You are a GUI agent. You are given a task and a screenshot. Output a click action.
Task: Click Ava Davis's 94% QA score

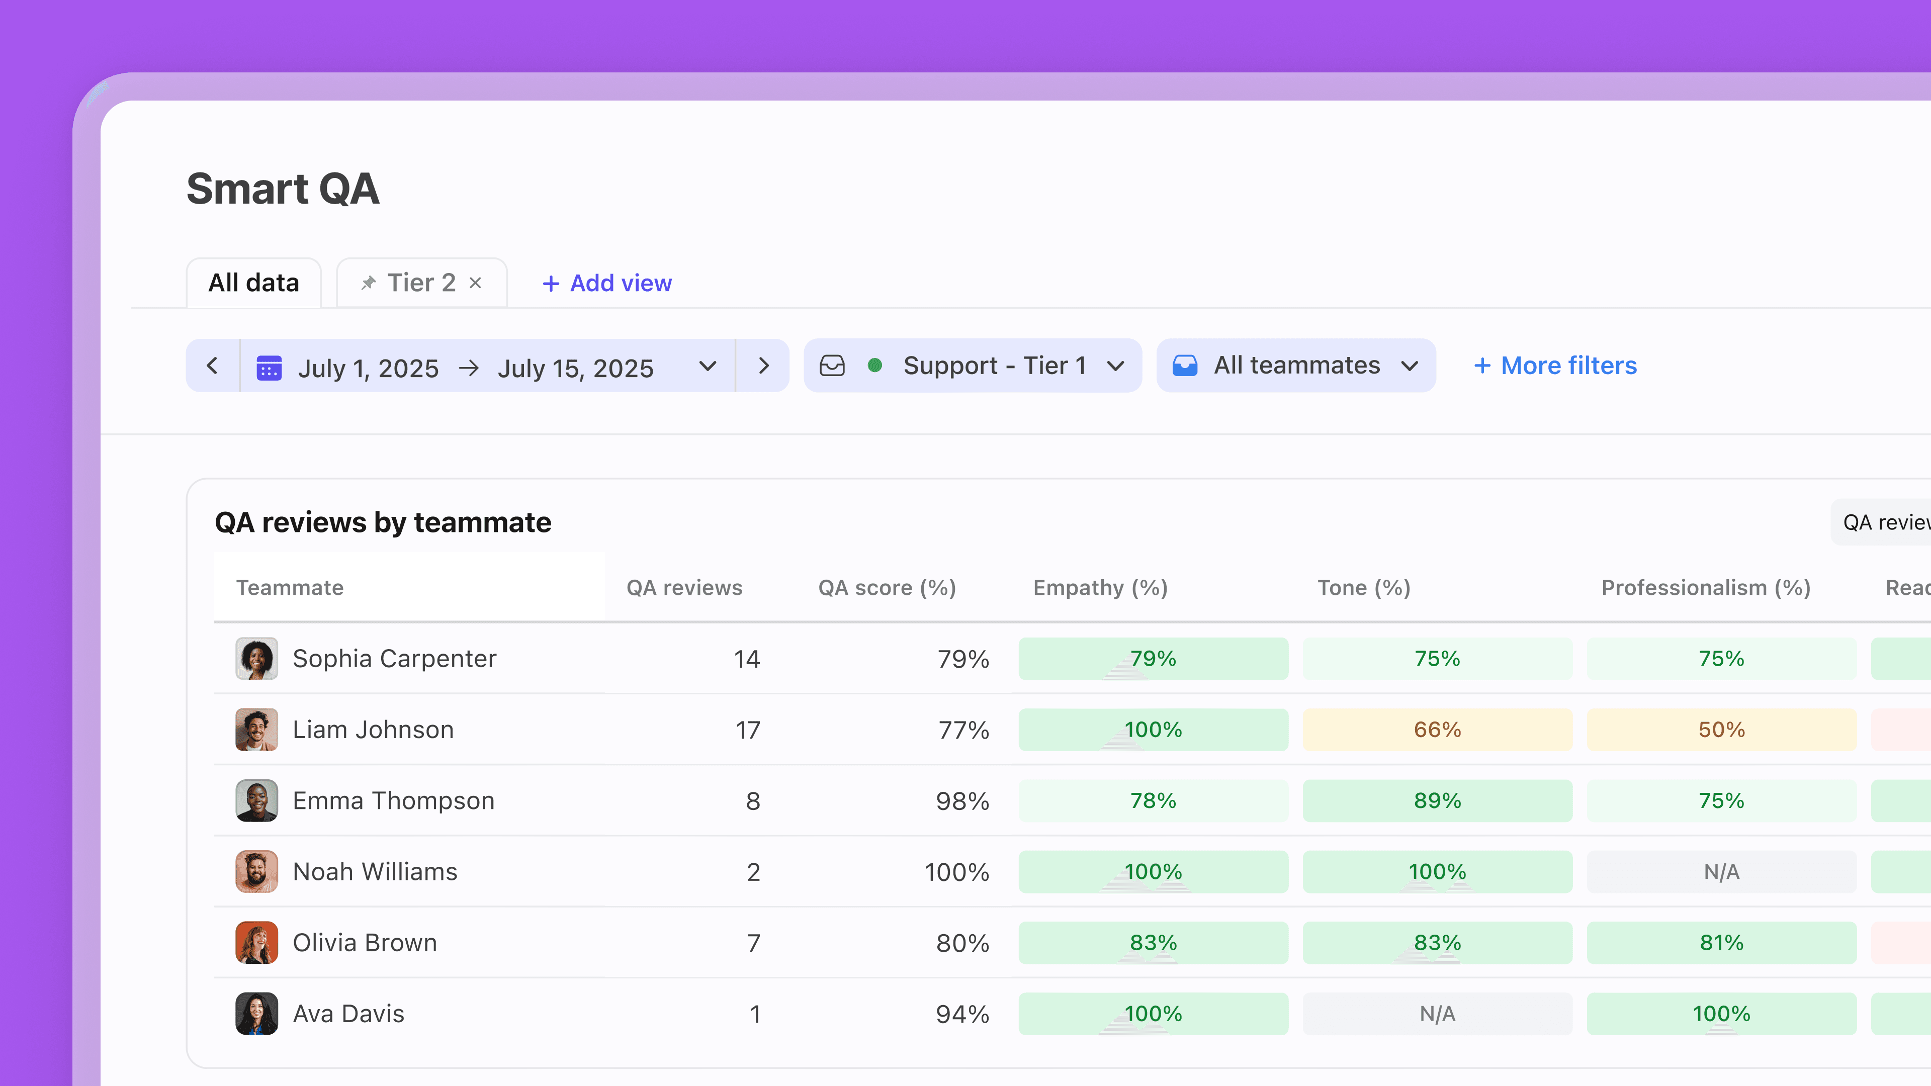tap(962, 1014)
